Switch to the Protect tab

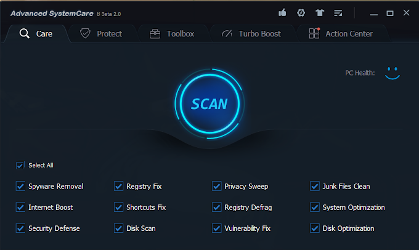click(x=102, y=34)
